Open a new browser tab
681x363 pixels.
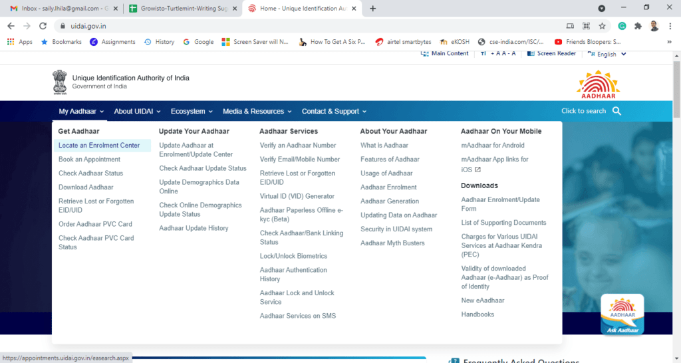372,9
